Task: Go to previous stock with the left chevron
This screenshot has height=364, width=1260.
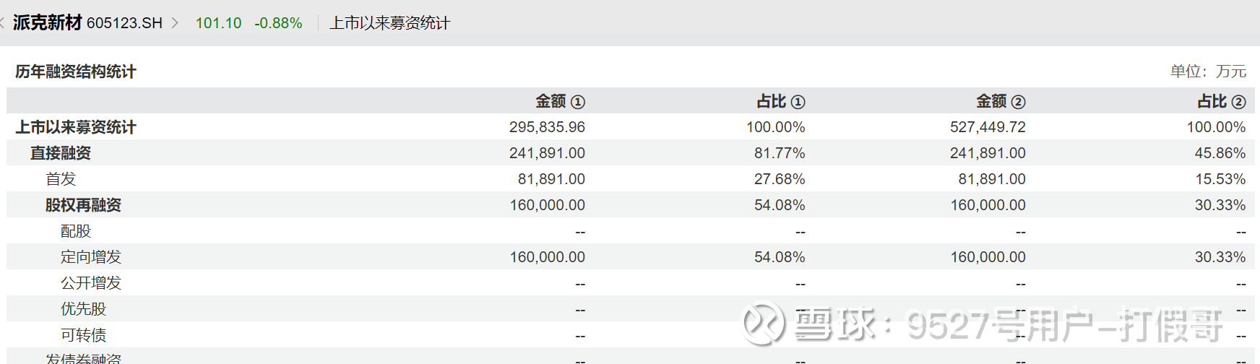Action: tap(3, 23)
